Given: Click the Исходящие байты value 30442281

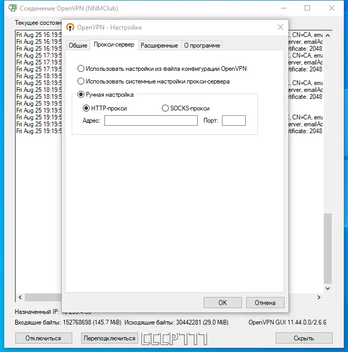Looking at the screenshot, I should (x=189, y=322).
